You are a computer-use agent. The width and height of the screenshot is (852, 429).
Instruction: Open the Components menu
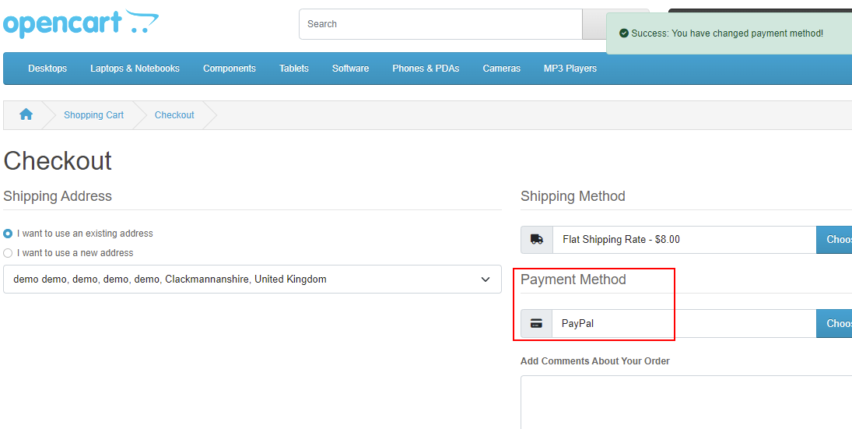230,69
